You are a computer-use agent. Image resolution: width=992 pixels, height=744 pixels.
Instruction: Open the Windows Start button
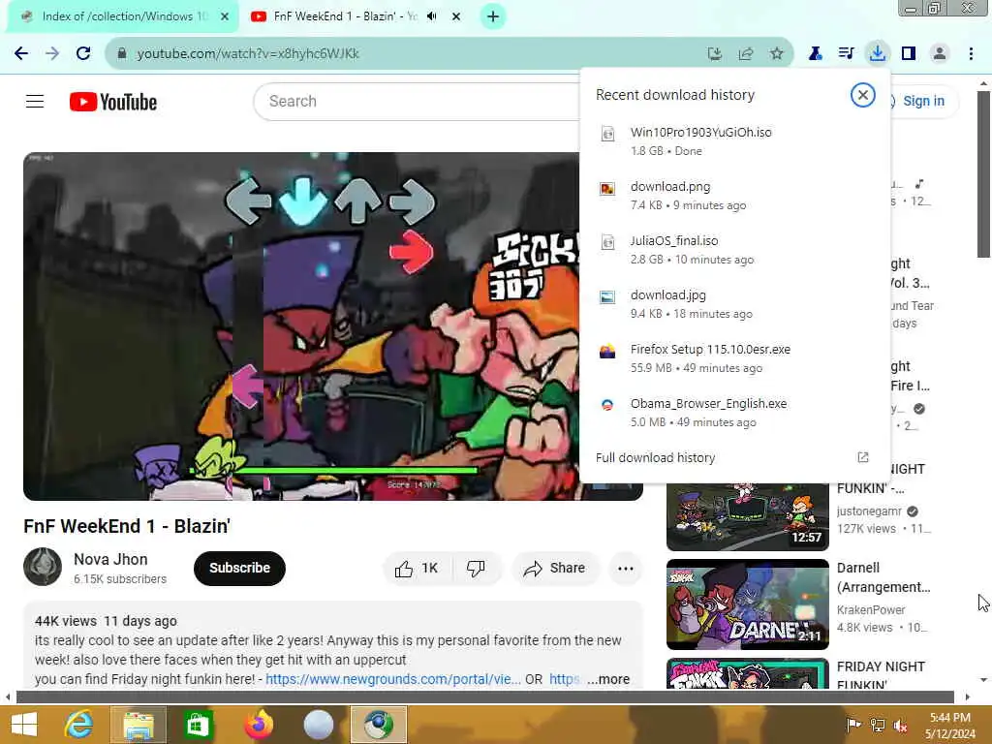24,725
